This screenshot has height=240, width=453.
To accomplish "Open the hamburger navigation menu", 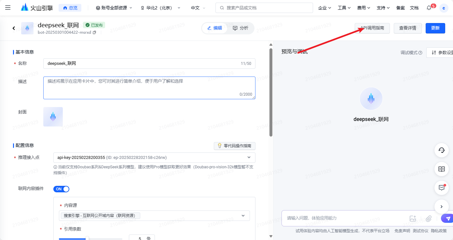I will [8, 7].
